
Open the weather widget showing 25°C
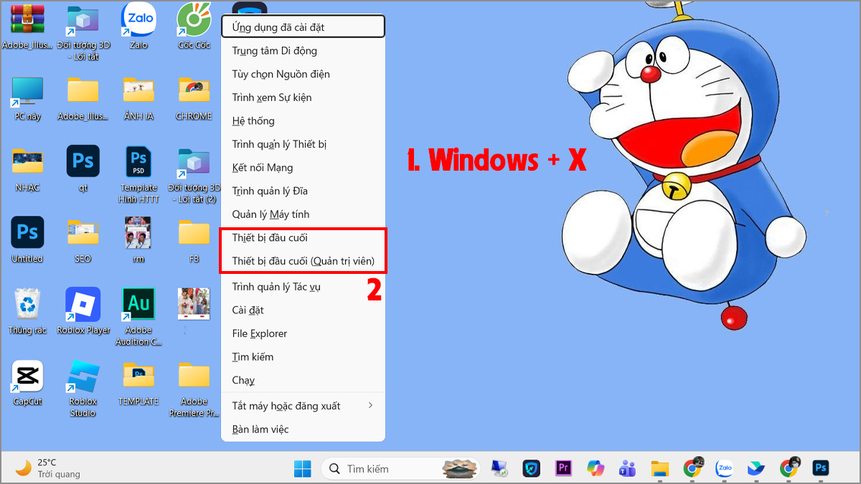pyautogui.click(x=47, y=468)
